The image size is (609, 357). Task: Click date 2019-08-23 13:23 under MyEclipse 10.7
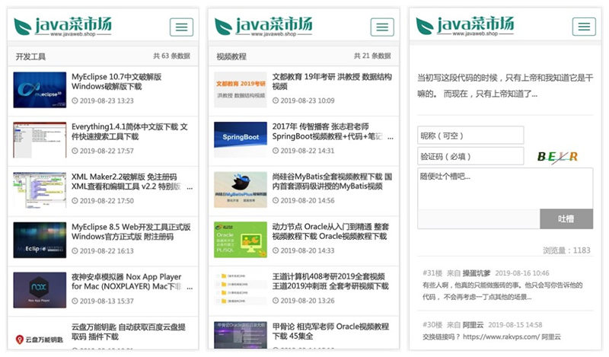click(107, 100)
